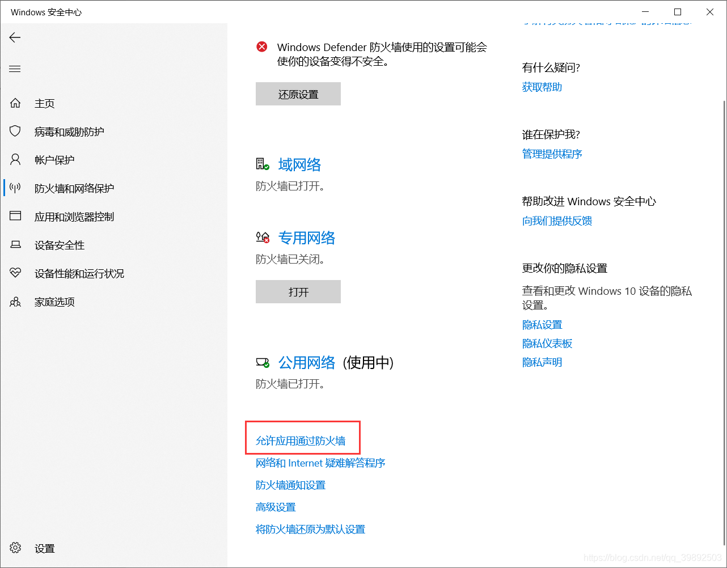Viewport: 727px width, 568px height.
Task: Click the domain network building icon
Action: 263,164
